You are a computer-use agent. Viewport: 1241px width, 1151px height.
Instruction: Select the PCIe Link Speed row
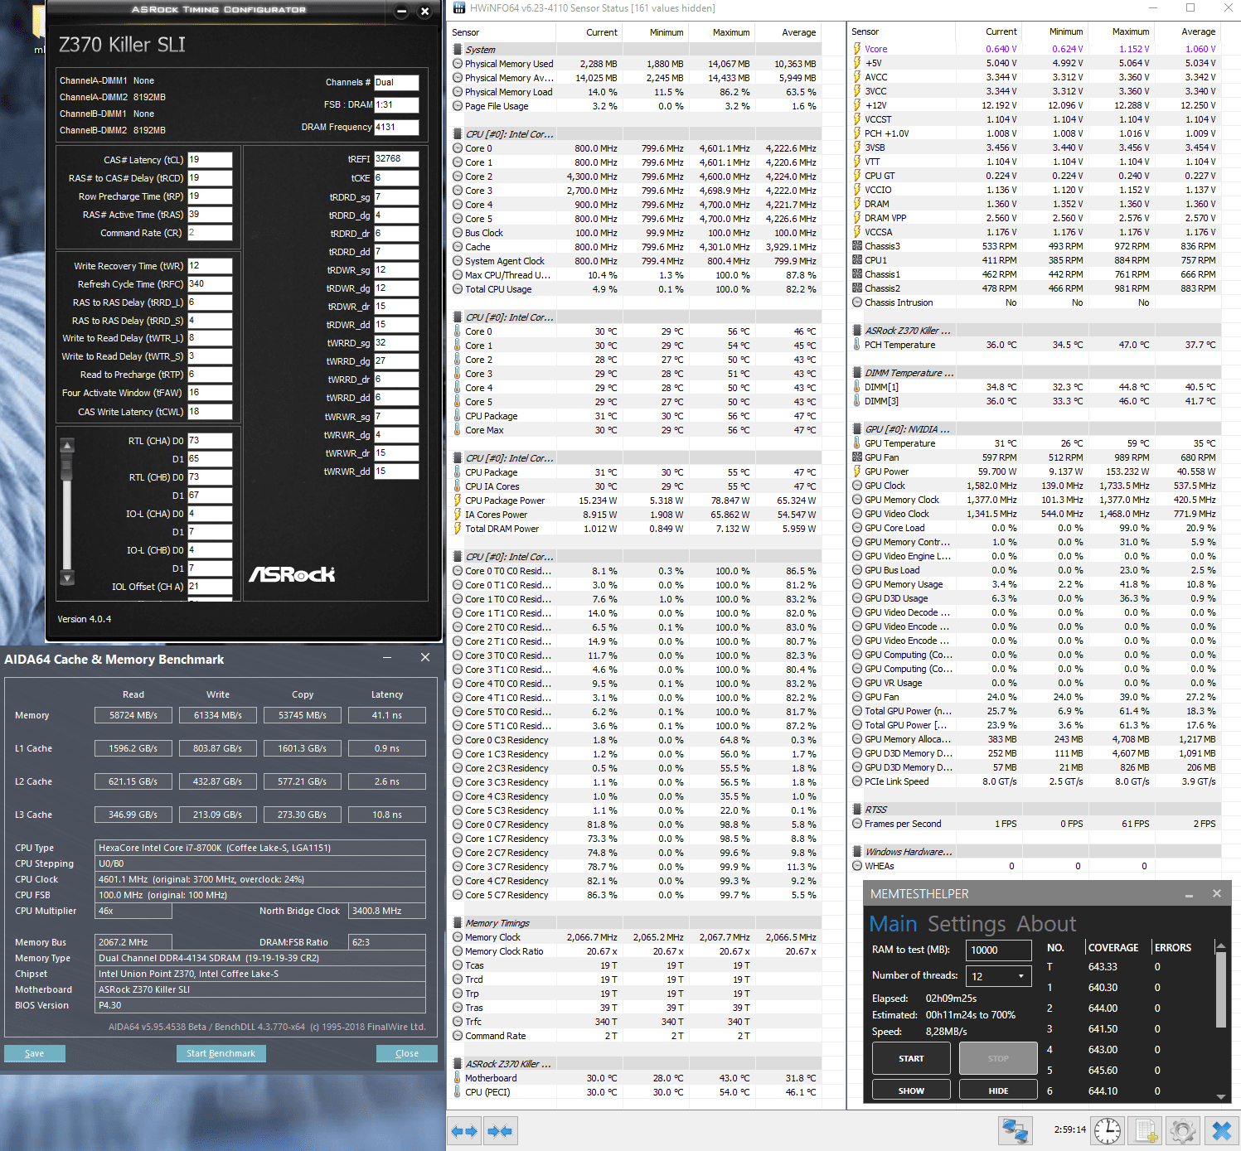pyautogui.click(x=1035, y=781)
